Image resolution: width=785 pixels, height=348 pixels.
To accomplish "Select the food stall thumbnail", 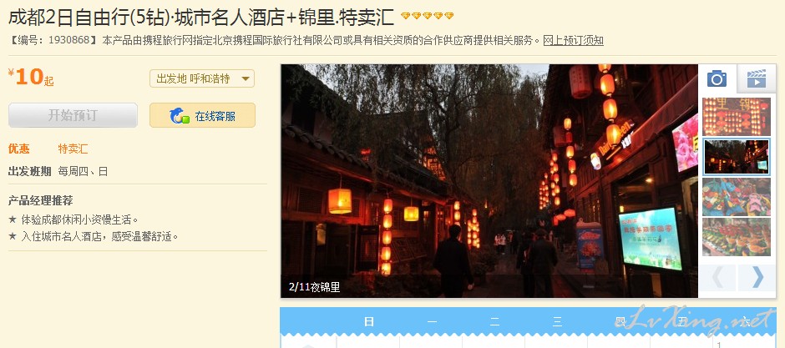I will (737, 237).
